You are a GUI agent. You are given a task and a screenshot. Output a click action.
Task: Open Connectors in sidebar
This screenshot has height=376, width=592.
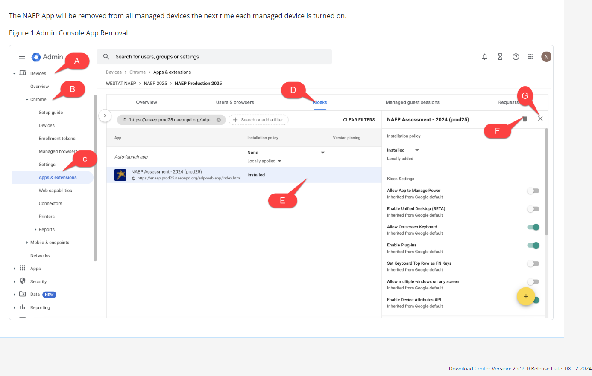coord(50,203)
